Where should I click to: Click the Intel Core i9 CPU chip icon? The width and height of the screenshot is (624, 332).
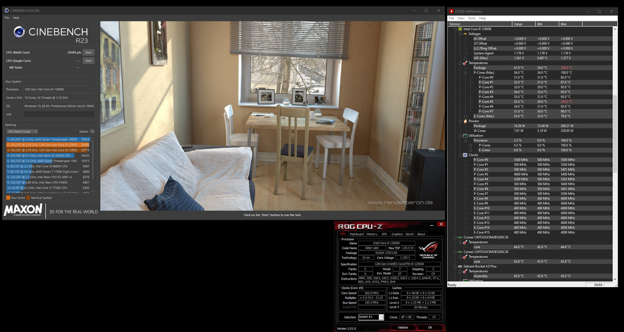coord(460,29)
